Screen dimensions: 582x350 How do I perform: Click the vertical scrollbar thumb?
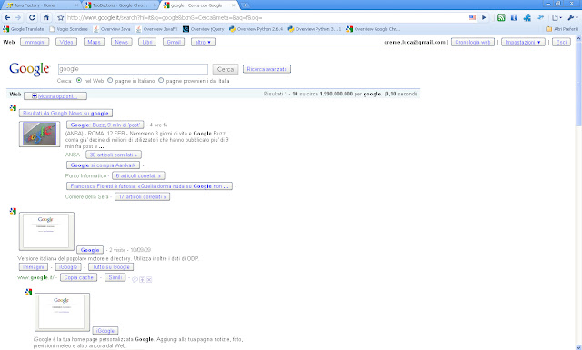[578, 84]
